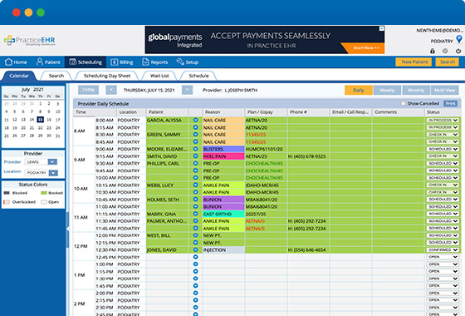
Task: Open the Reports menu
Action: [x=154, y=62]
